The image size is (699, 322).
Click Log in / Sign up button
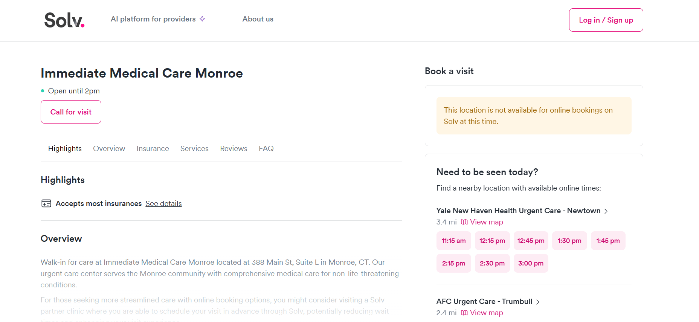pos(606,20)
